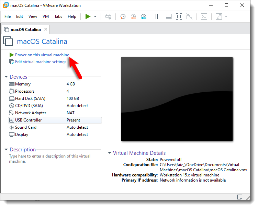Collapse the Description section
This screenshot has width=258, height=208.
6,149
